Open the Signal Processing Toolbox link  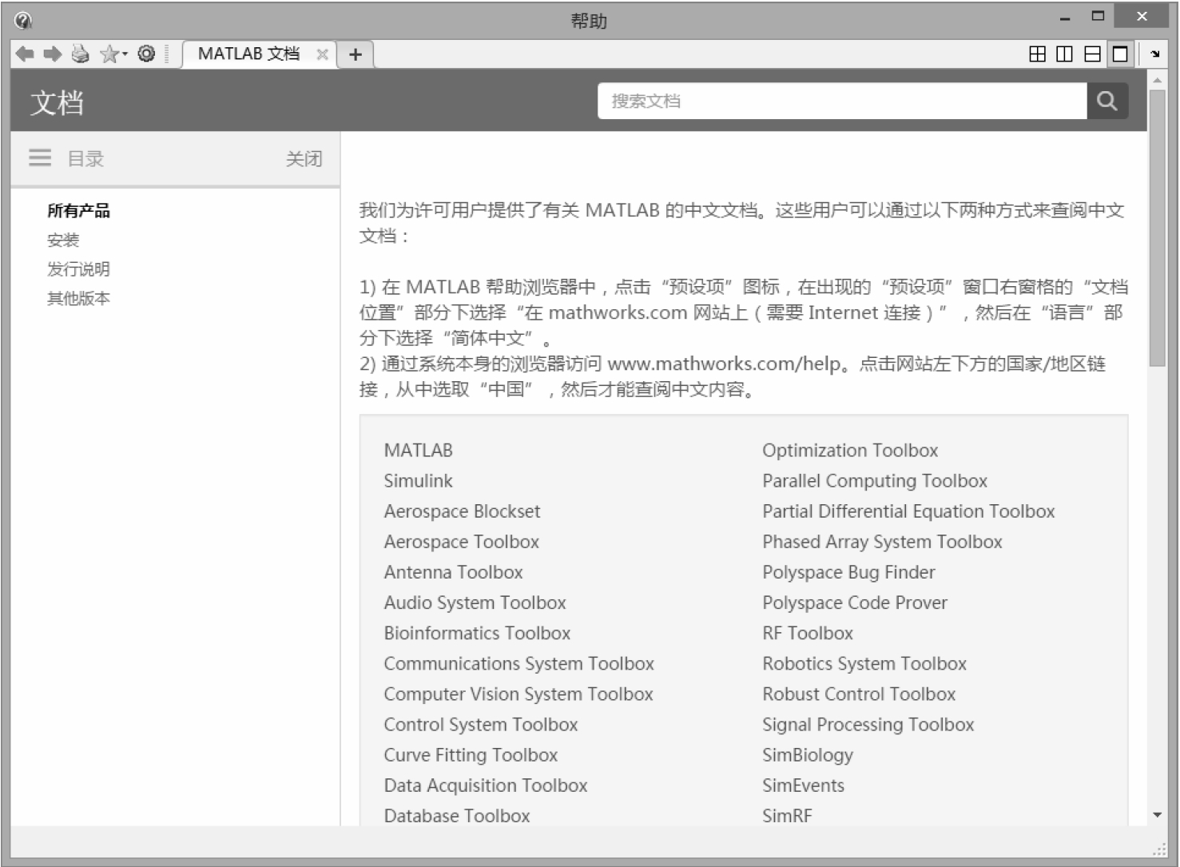(x=868, y=725)
